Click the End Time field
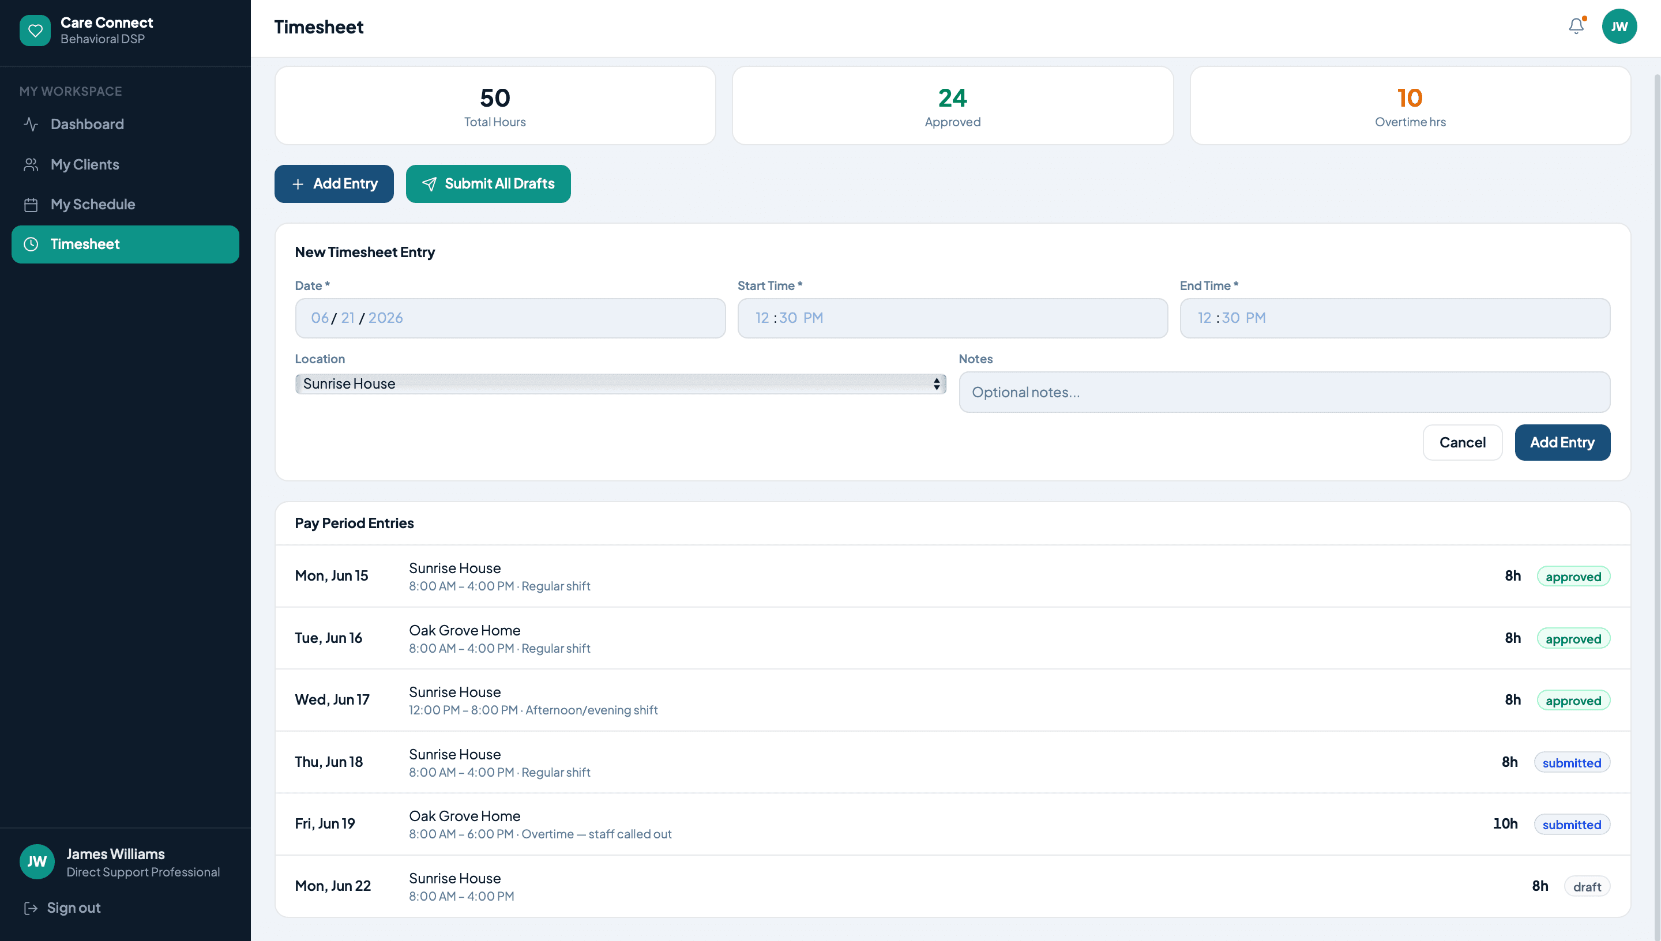 pos(1395,318)
